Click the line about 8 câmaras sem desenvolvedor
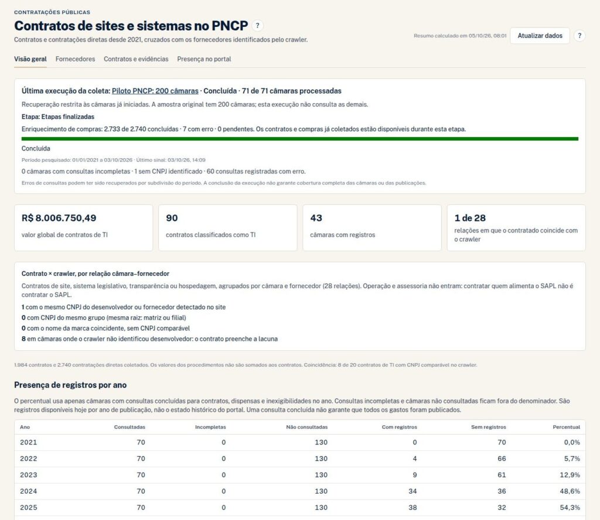 point(149,339)
